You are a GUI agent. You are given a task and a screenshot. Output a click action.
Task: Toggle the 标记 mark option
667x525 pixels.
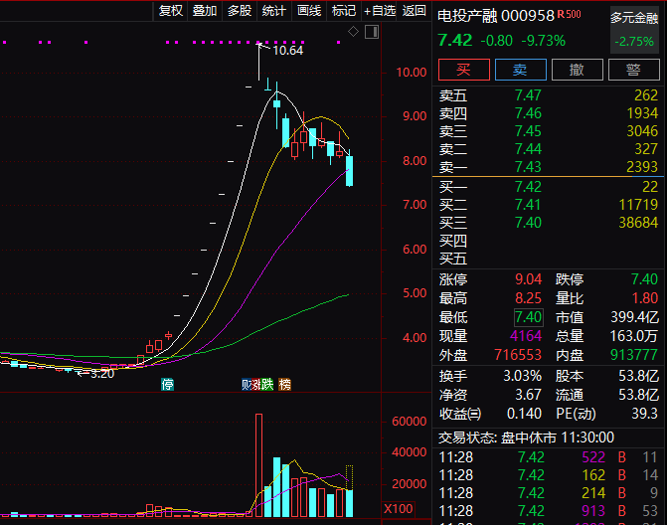[x=343, y=11]
